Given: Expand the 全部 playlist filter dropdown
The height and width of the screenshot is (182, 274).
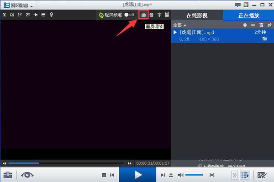Looking at the screenshot, I should [179, 25].
